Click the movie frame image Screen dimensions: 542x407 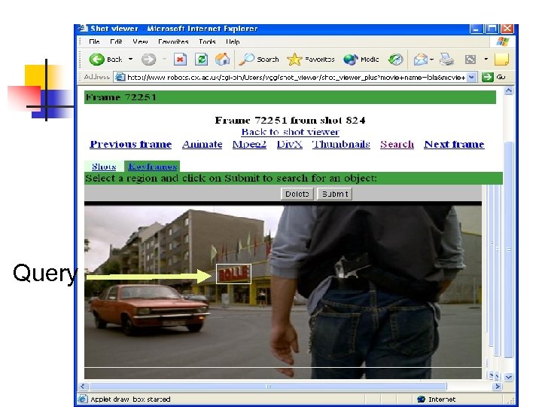point(283,290)
